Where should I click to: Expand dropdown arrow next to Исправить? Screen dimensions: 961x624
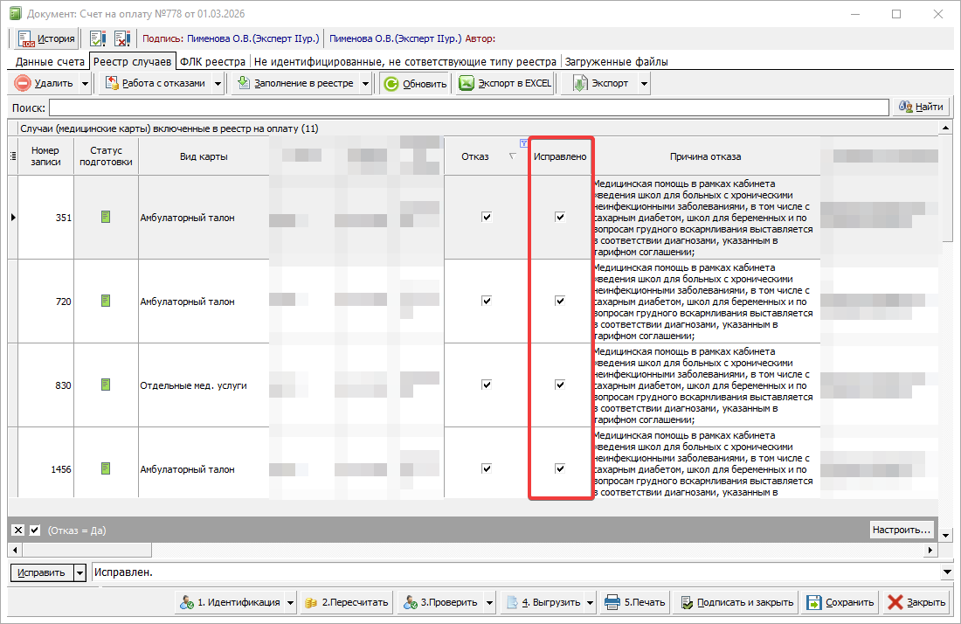pyautogui.click(x=80, y=572)
